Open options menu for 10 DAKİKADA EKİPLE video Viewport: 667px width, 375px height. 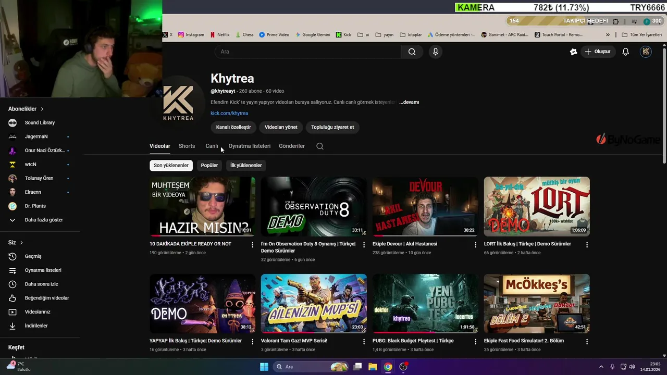(252, 245)
